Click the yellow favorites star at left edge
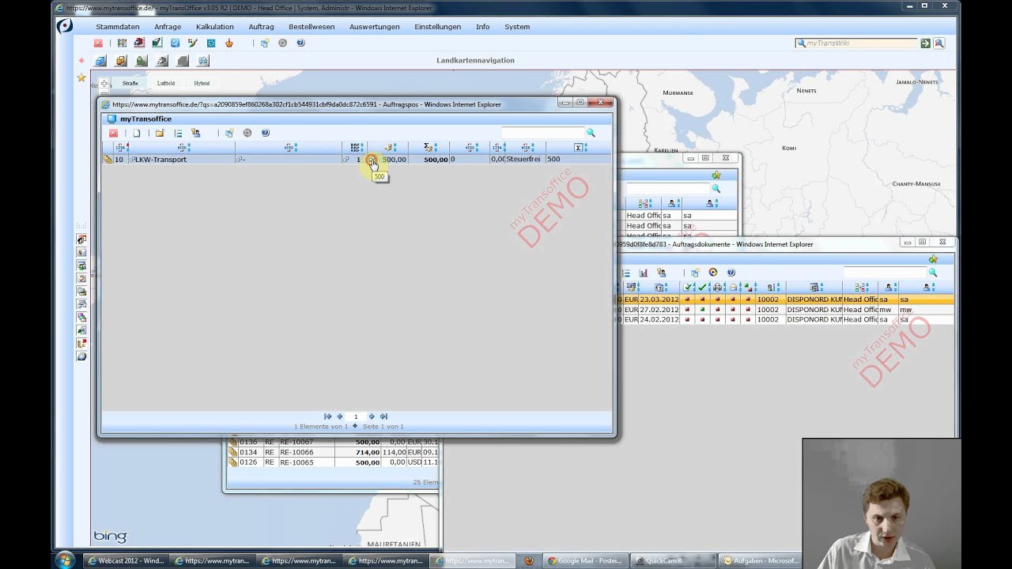The width and height of the screenshot is (1012, 569). (x=81, y=77)
